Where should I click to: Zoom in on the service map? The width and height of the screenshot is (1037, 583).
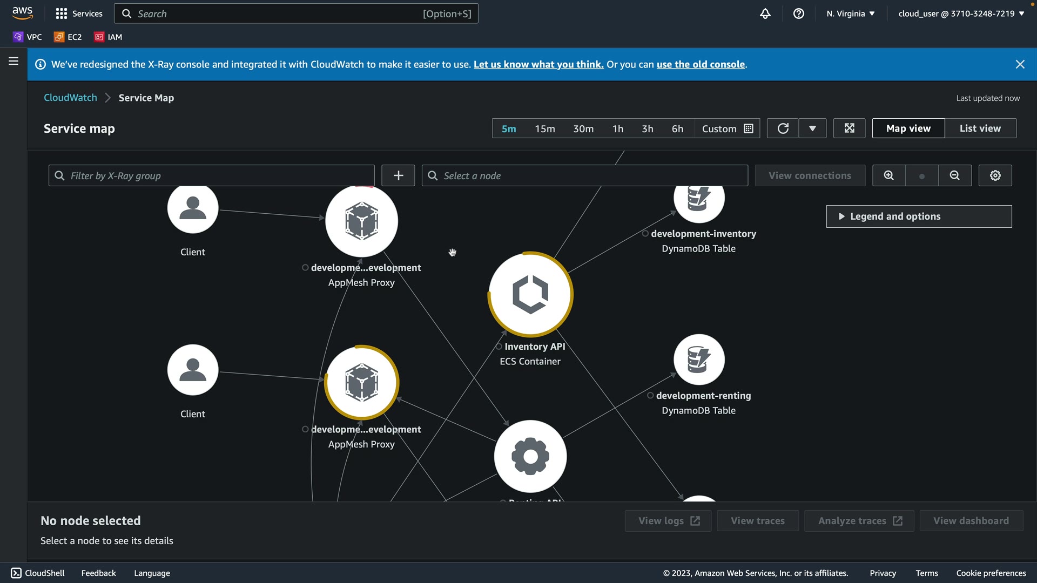(888, 175)
